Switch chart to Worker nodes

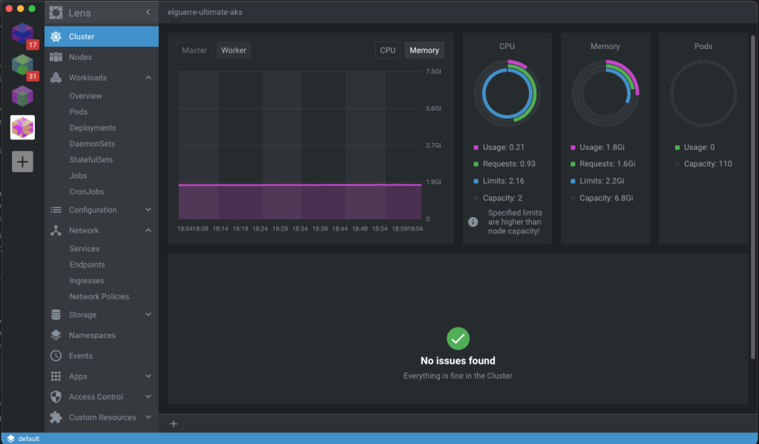click(234, 50)
